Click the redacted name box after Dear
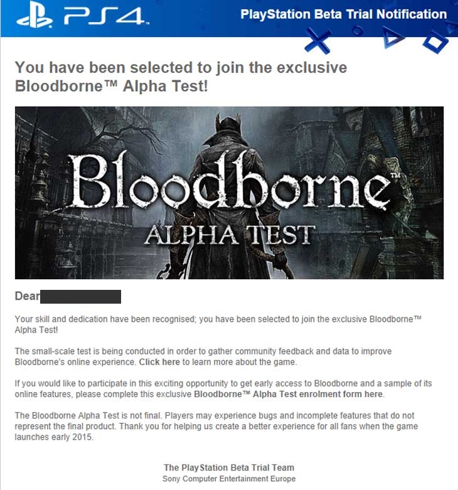458x490 pixels. coord(80,297)
